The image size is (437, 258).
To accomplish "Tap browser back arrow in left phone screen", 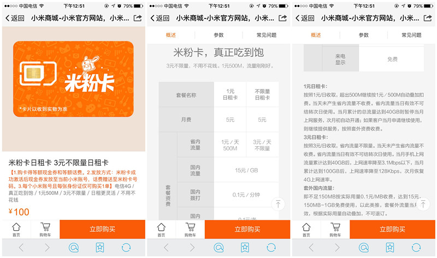I will pos(21,248).
